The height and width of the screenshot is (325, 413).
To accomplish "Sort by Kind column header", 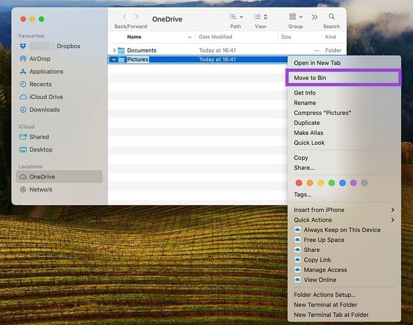I will click(330, 37).
